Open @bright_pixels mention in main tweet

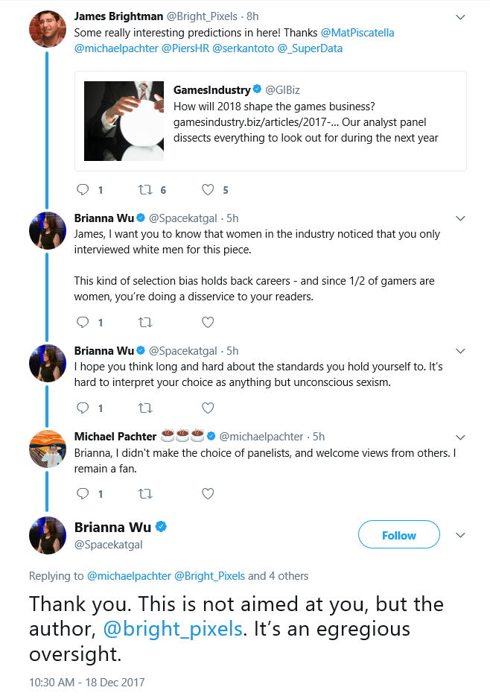(174, 628)
